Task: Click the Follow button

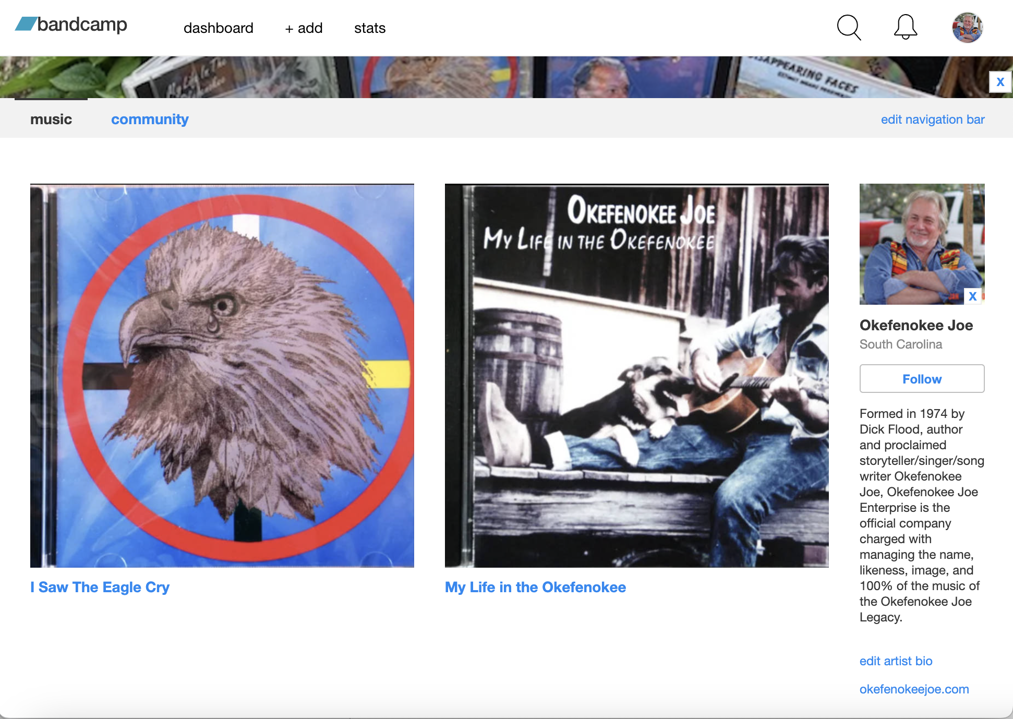Action: pyautogui.click(x=922, y=379)
